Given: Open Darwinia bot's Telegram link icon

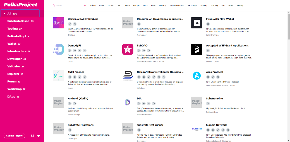Looking at the screenshot, I should [70, 24].
